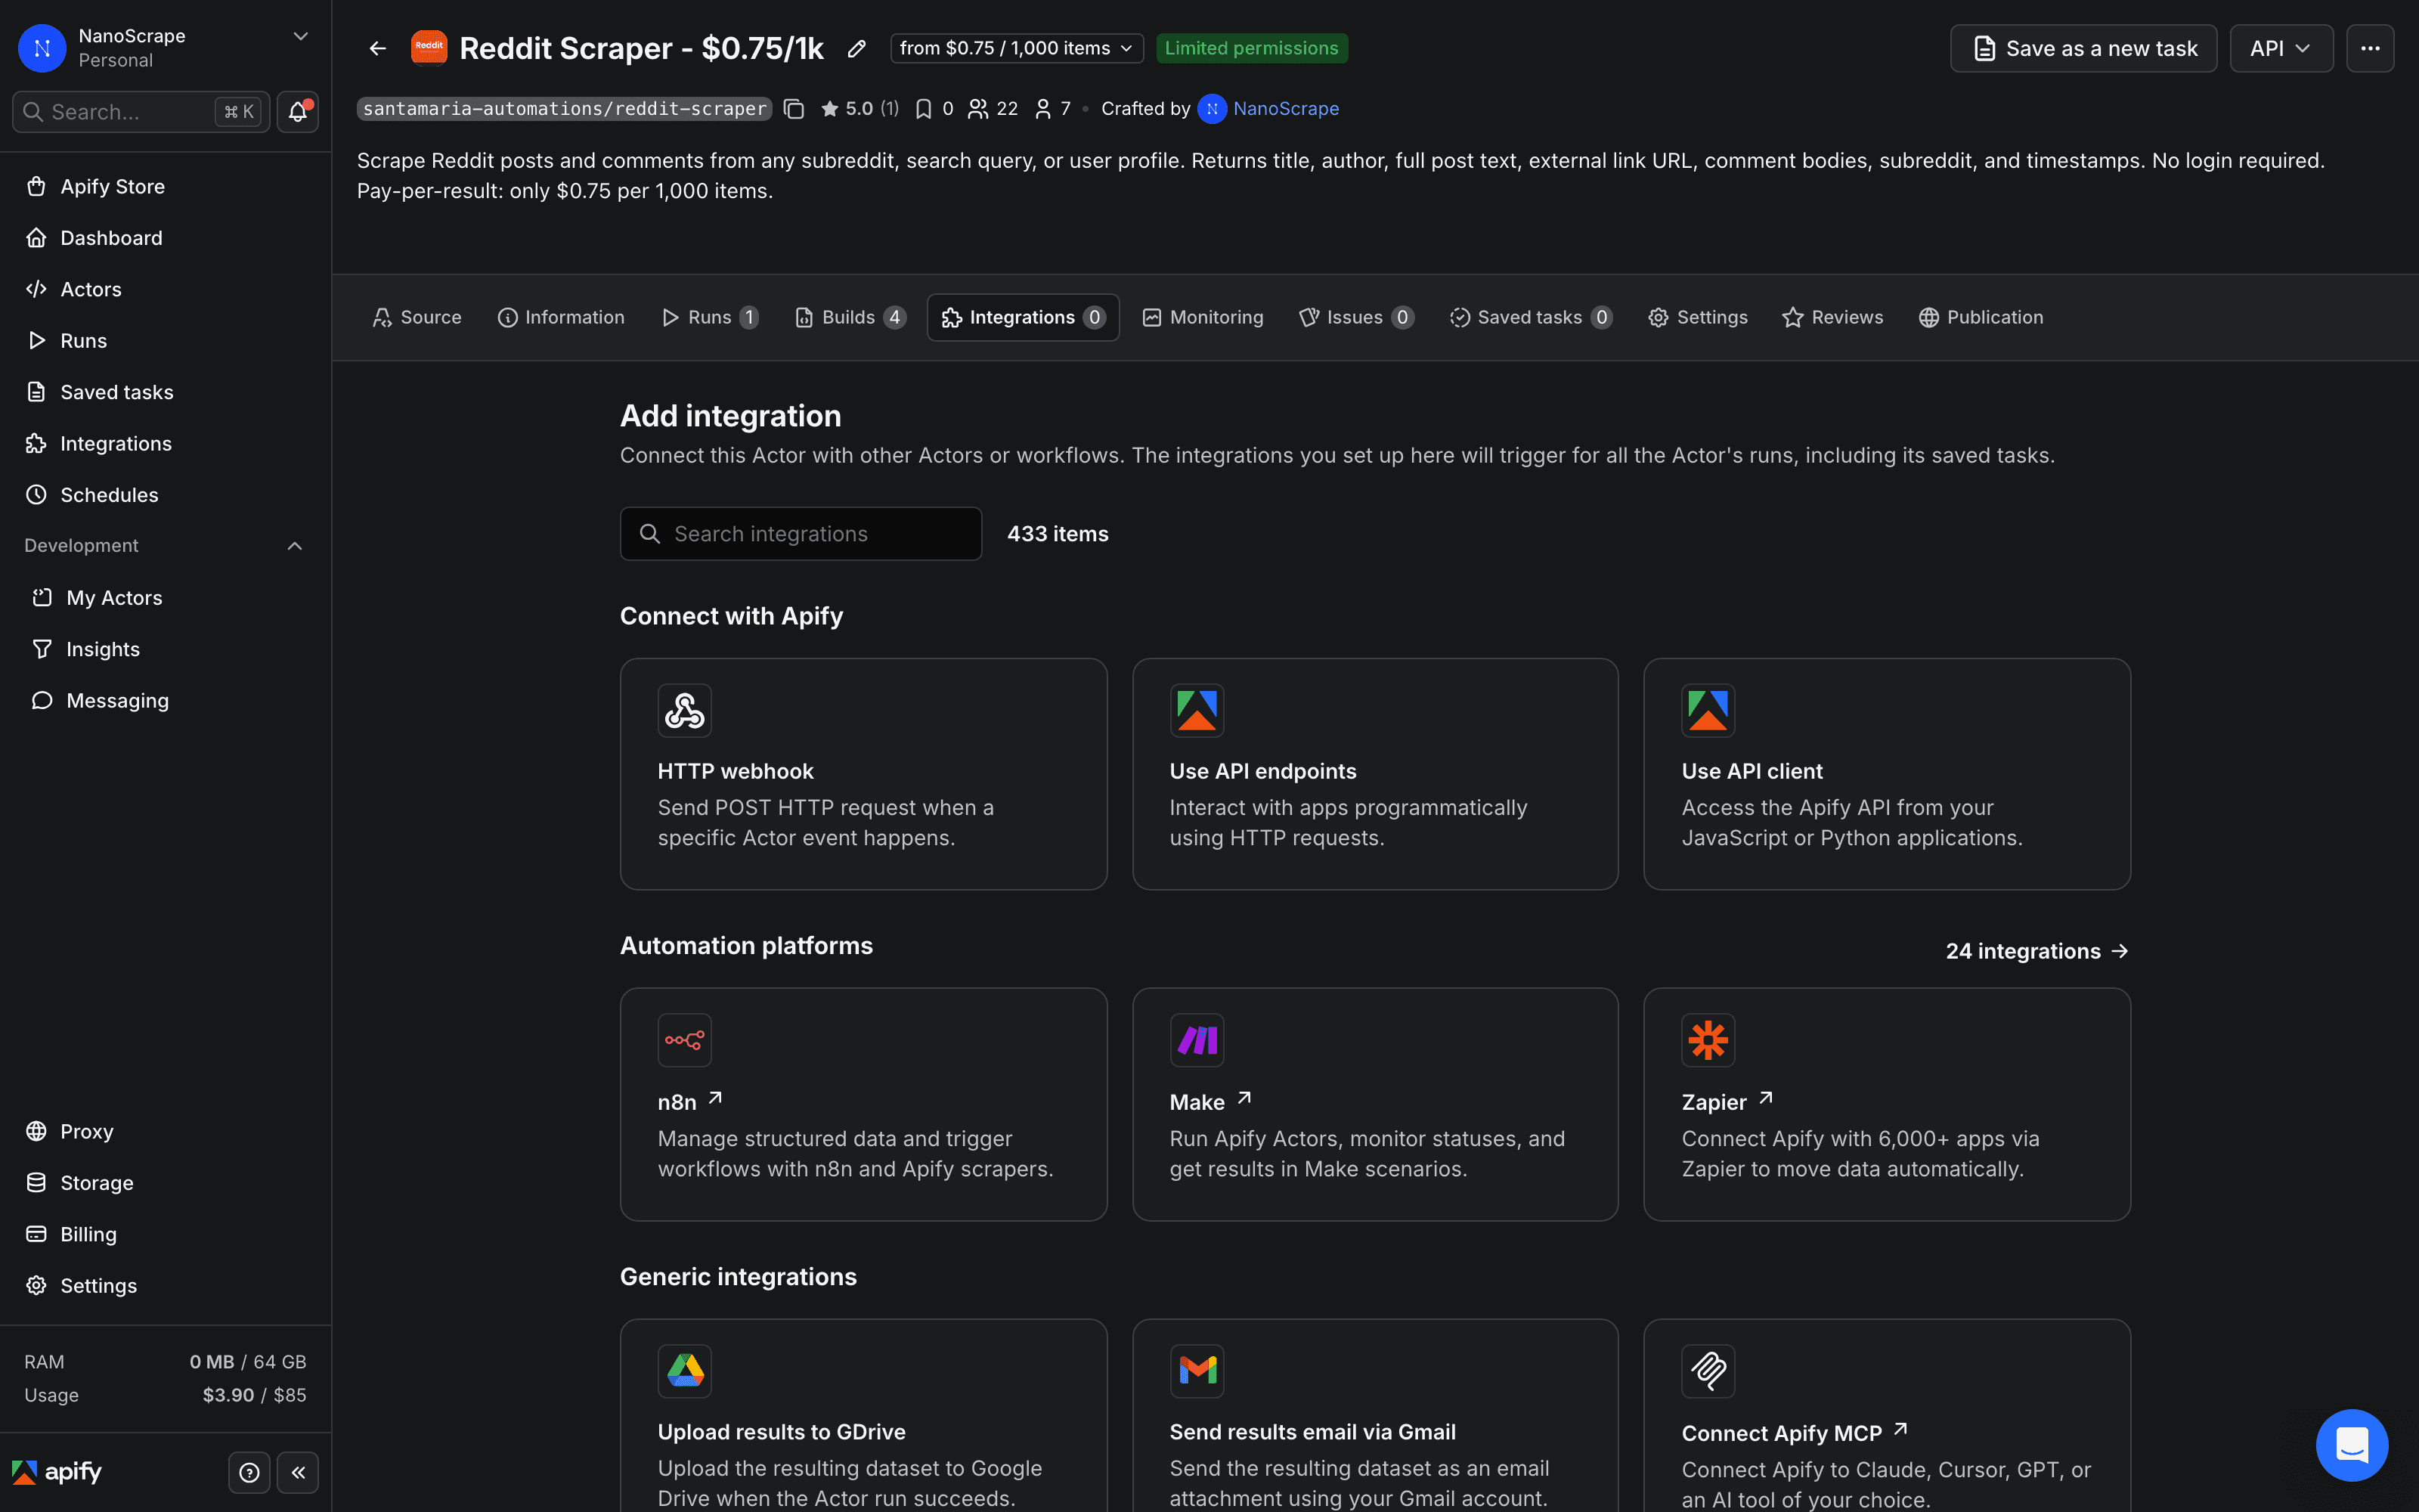Click the Zapier logo icon
Screen dimensions: 2419x1512
[1708, 1040]
